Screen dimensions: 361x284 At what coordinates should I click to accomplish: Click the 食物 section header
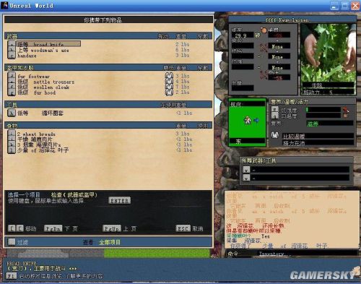coord(108,125)
